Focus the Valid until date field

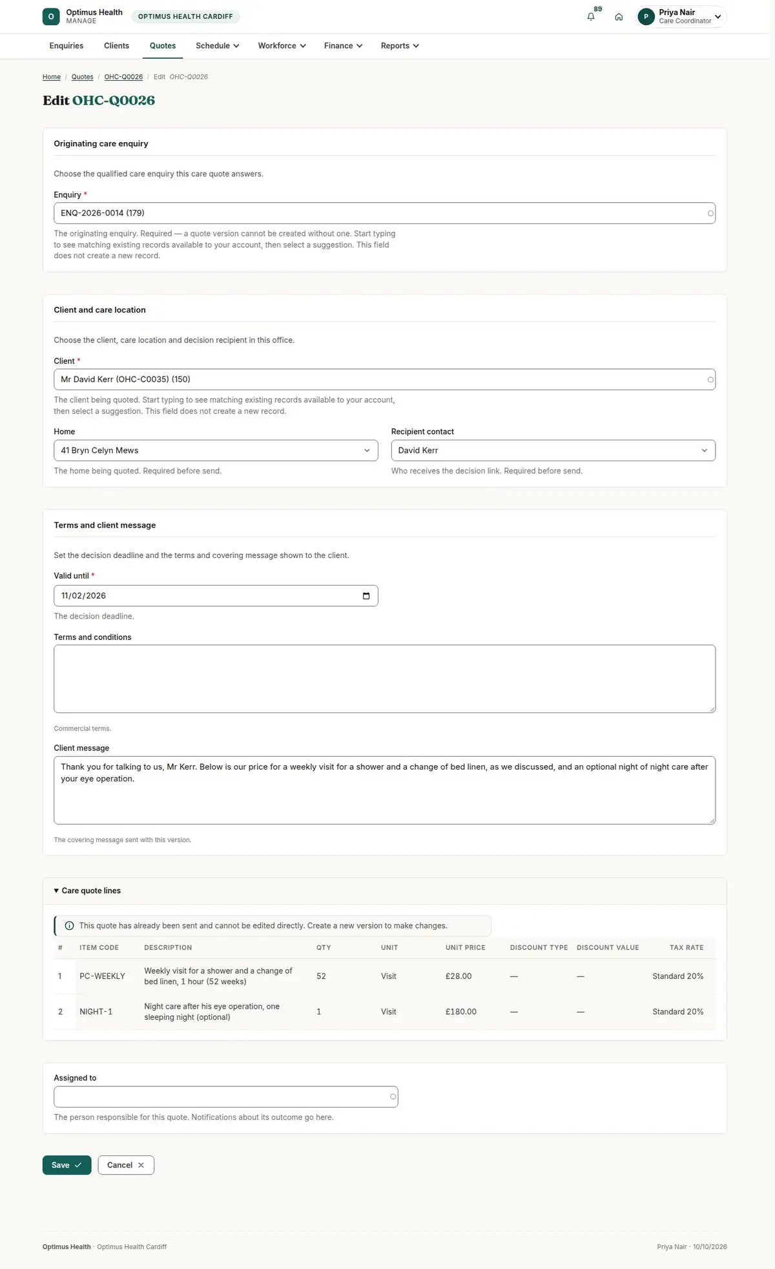point(216,596)
